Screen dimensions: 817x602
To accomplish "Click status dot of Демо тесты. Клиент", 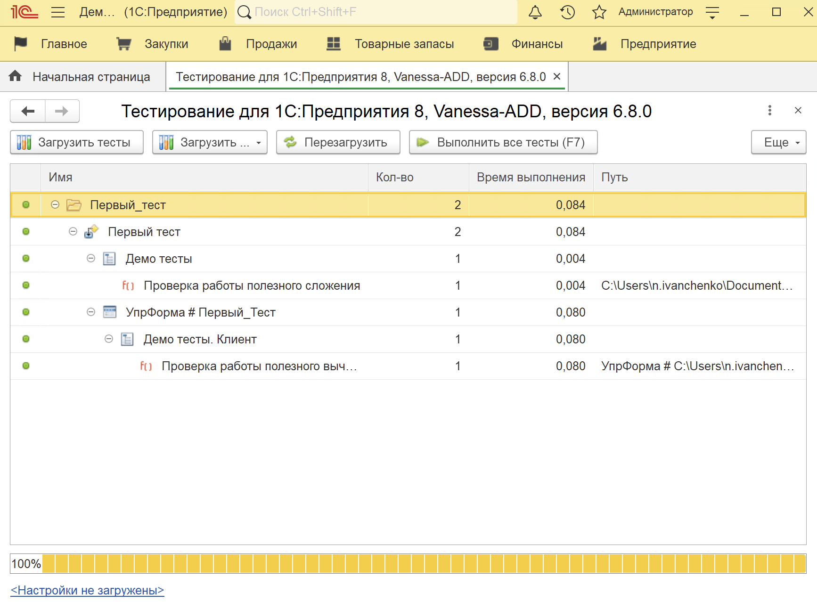I will (x=26, y=339).
